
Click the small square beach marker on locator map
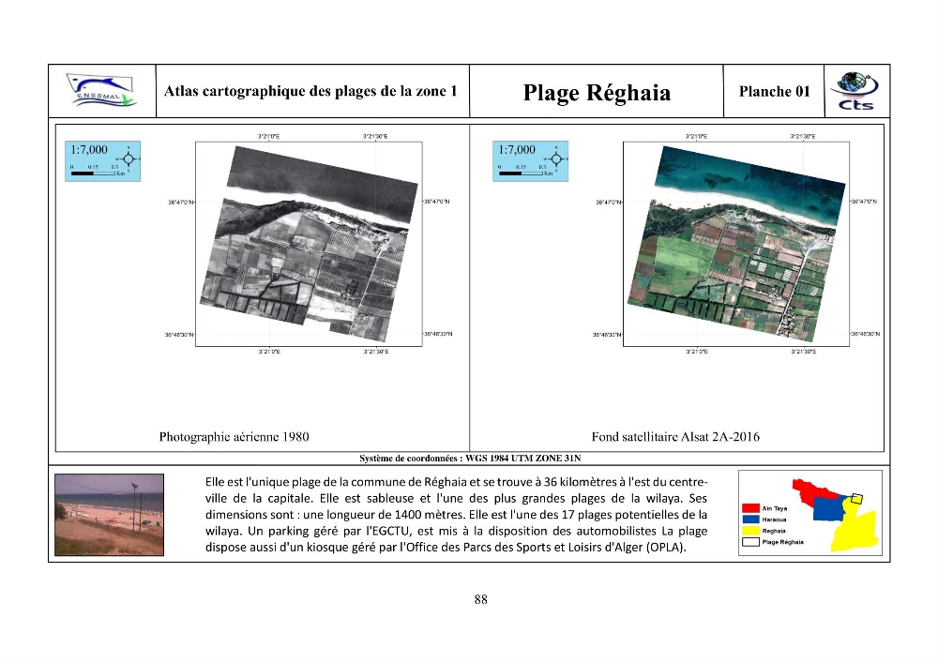point(856,499)
